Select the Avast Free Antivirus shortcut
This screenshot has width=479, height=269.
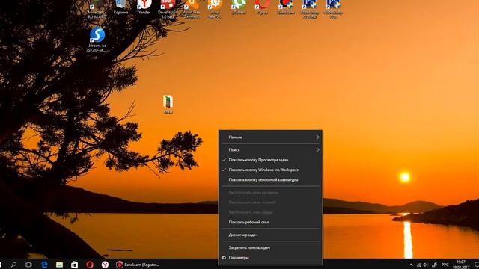click(192, 8)
